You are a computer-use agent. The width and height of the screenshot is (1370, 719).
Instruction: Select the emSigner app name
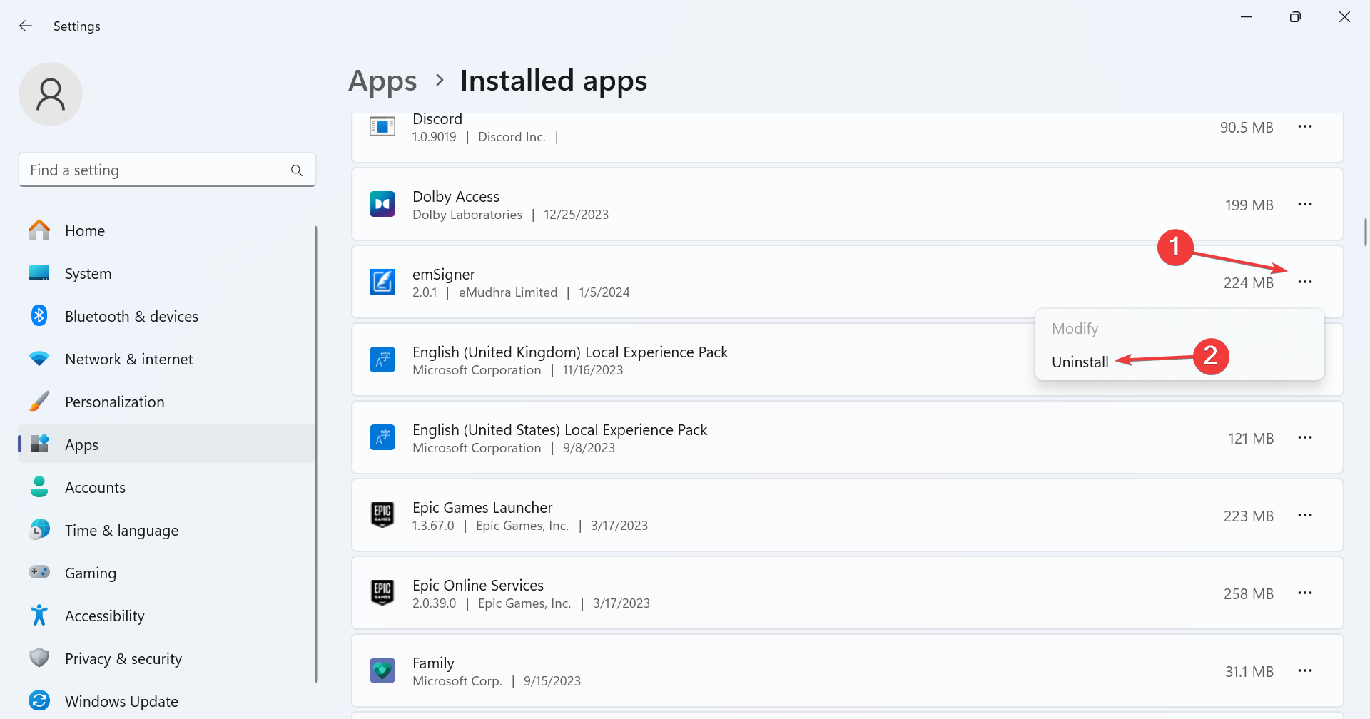tap(444, 275)
